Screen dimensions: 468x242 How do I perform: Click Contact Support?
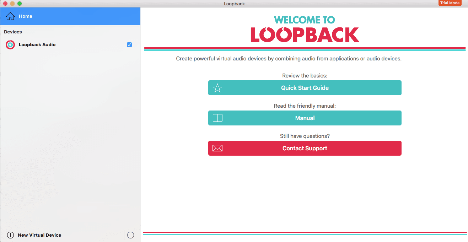305,148
